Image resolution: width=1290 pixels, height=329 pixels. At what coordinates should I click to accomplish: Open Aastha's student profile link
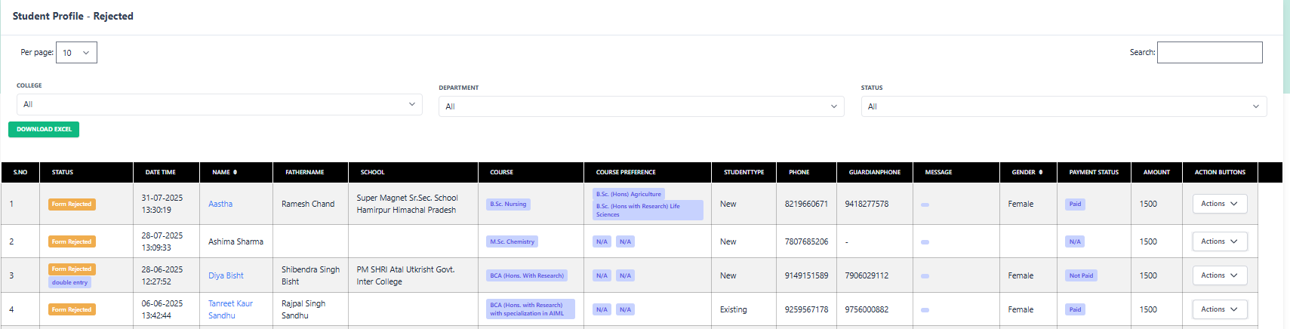click(x=220, y=204)
